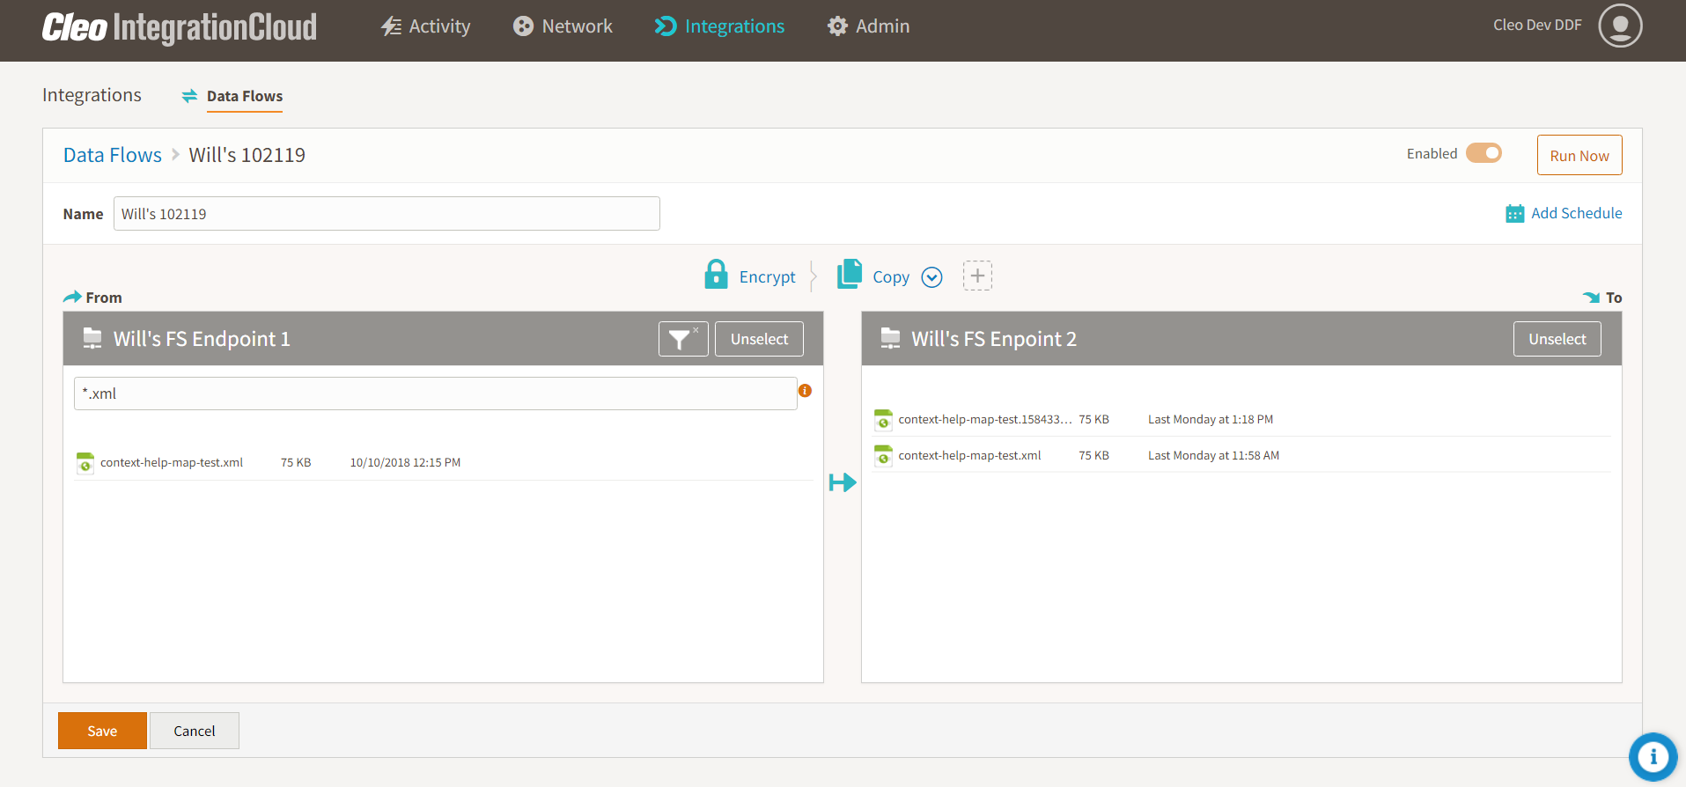This screenshot has height=787, width=1686.
Task: Open the Admin menu
Action: [x=868, y=26]
